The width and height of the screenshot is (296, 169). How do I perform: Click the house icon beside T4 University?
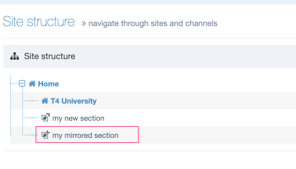45,101
